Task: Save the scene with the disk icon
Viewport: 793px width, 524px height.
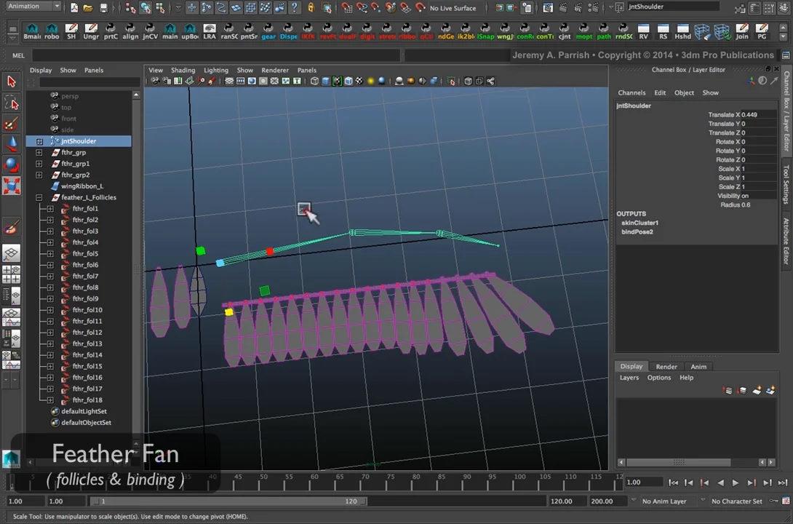Action: point(103,7)
